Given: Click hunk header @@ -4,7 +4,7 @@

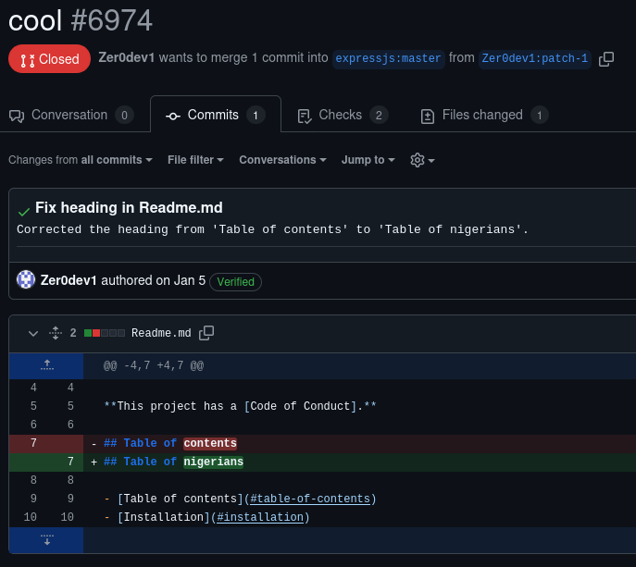Looking at the screenshot, I should click(x=154, y=366).
